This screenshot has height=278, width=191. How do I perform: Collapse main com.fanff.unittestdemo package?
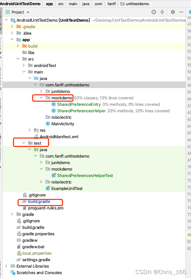(x=36, y=85)
